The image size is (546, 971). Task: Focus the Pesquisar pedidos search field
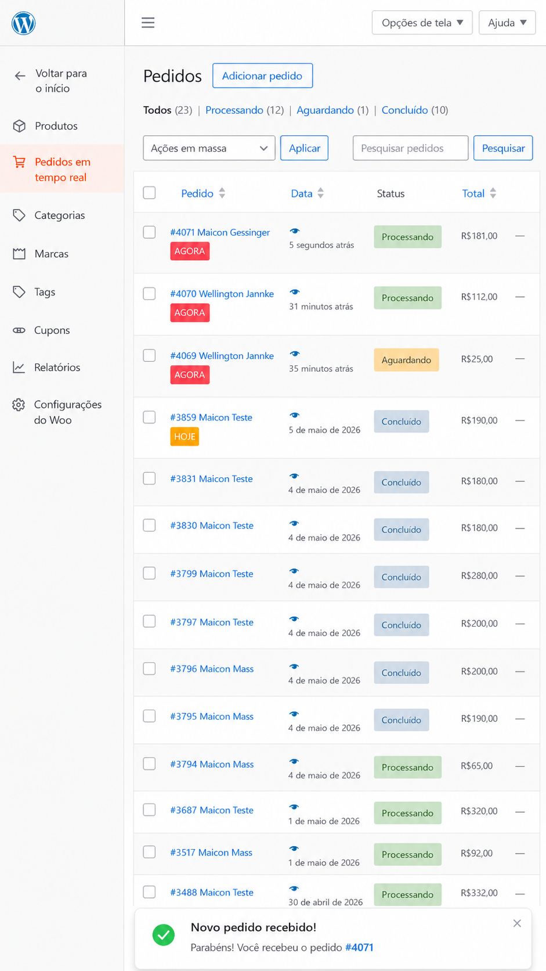pos(410,148)
